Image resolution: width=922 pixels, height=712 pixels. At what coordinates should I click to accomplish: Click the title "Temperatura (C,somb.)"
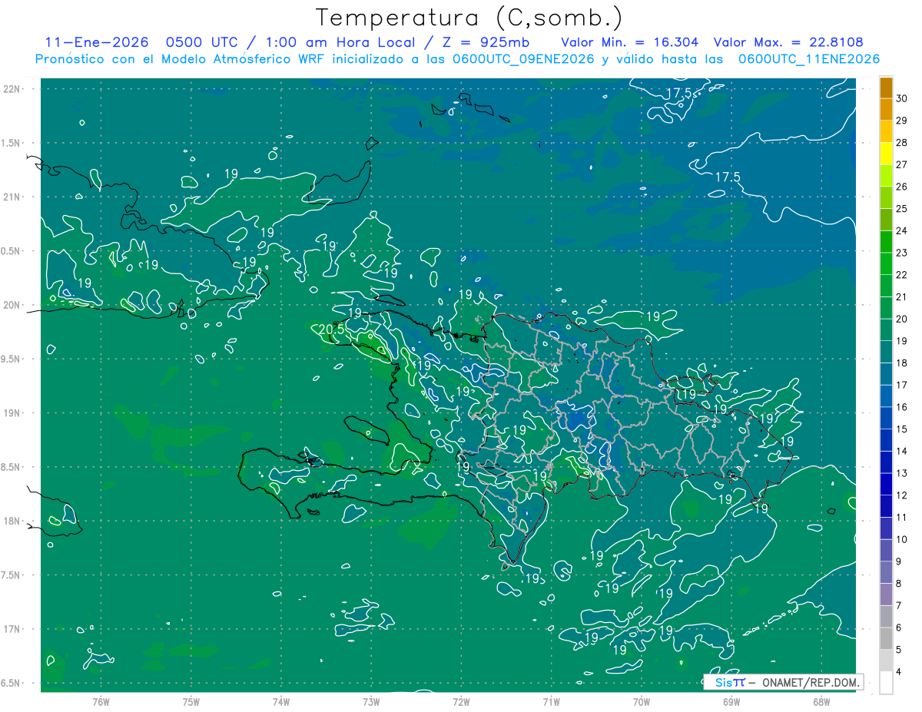469,18
